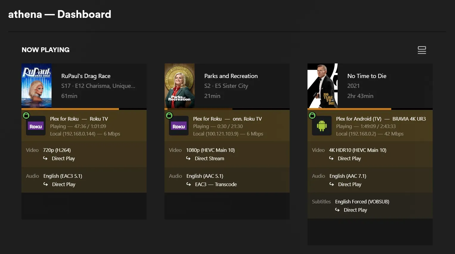Click the No Time to Die poster thumbnail

322,85
